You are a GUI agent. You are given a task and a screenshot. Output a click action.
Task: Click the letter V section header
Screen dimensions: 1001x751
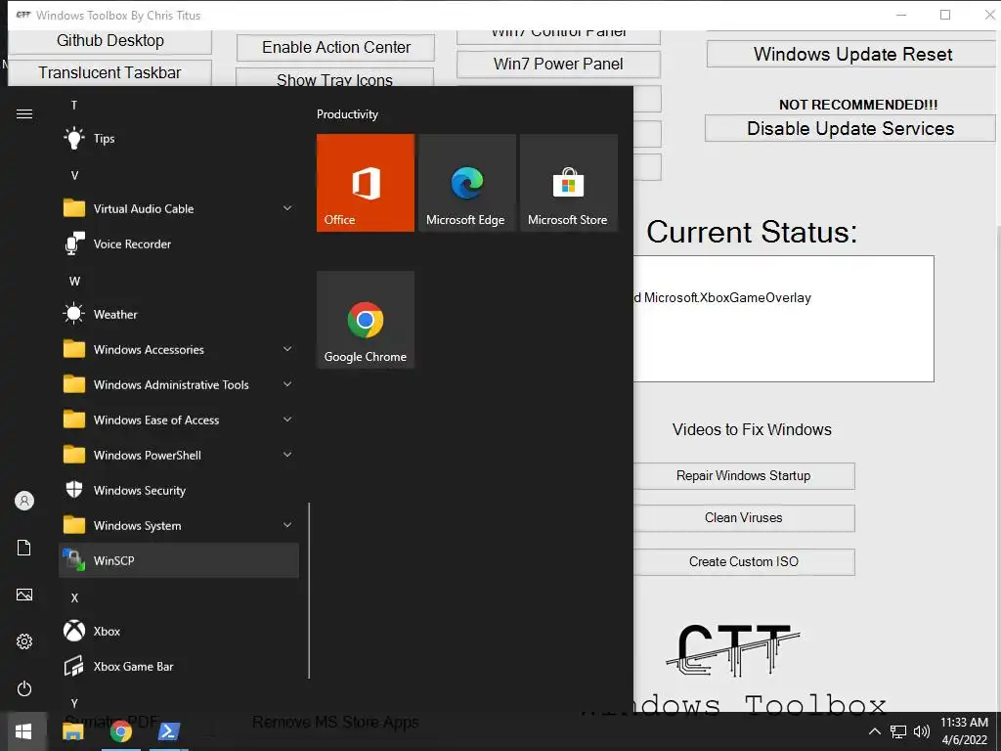(x=74, y=176)
